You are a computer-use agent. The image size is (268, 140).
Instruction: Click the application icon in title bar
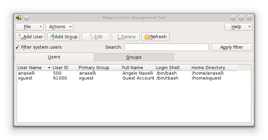[19, 18]
